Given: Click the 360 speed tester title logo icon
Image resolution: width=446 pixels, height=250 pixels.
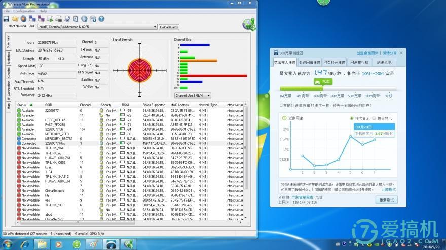Looking at the screenshot, I should [276, 53].
